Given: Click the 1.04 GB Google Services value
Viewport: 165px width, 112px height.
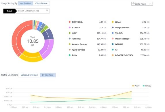Looking at the screenshot, I should point(146,27).
